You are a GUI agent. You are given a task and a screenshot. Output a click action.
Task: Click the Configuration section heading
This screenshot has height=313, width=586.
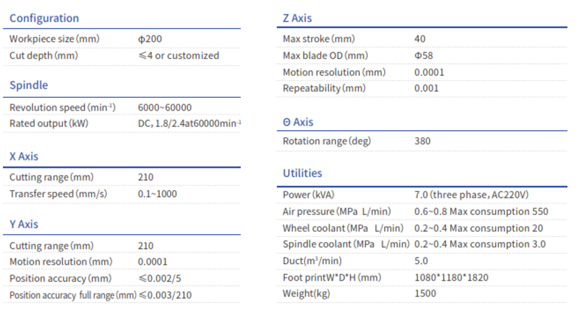(44, 18)
